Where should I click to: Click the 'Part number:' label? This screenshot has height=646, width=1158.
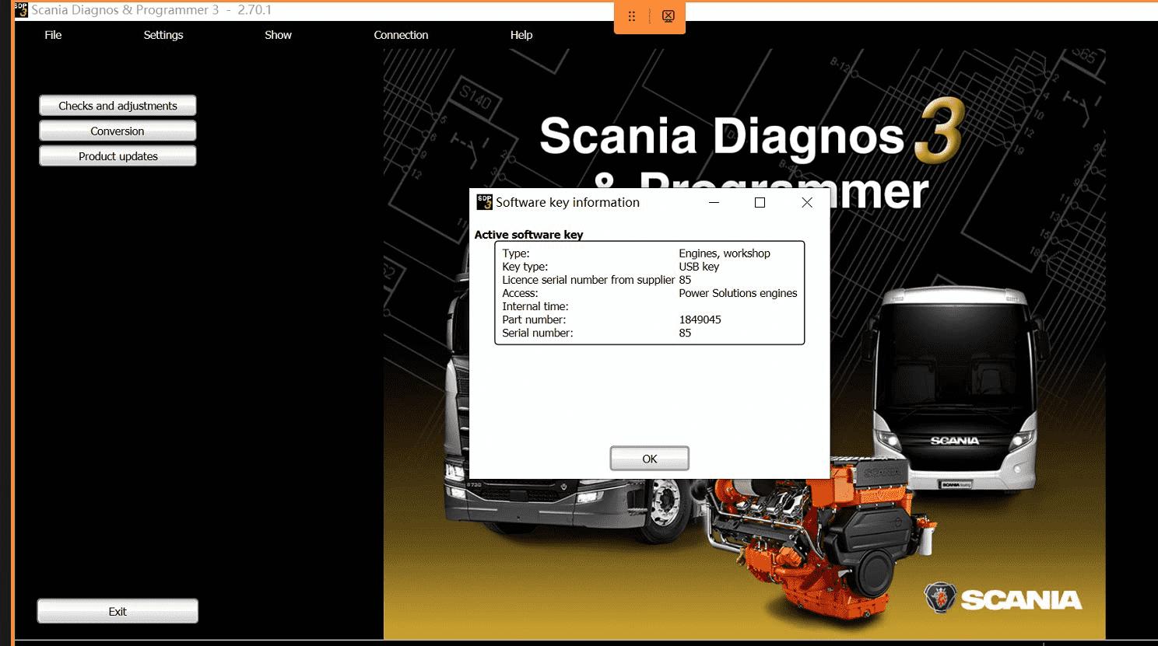534,320
